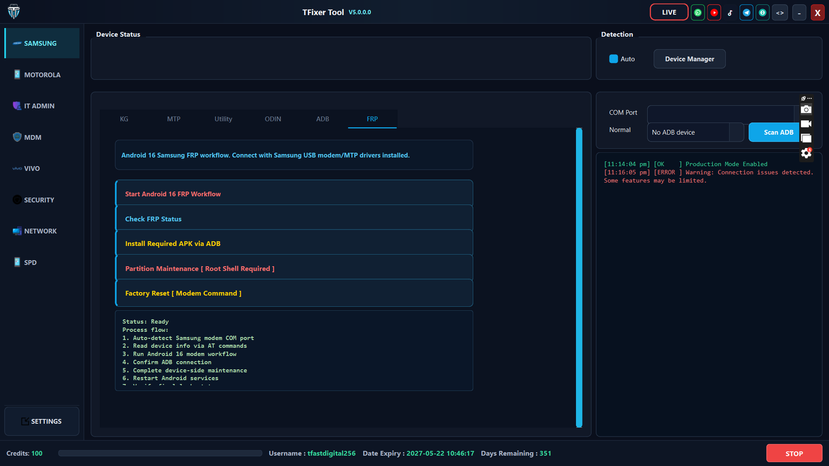Click the 'Production Mode Enabled' log line
This screenshot has width=829, height=466.
click(x=685, y=164)
